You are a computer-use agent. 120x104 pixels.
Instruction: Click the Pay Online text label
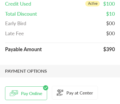[x=32, y=94]
